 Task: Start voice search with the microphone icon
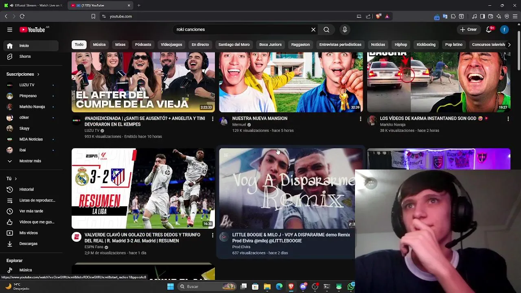pyautogui.click(x=345, y=29)
